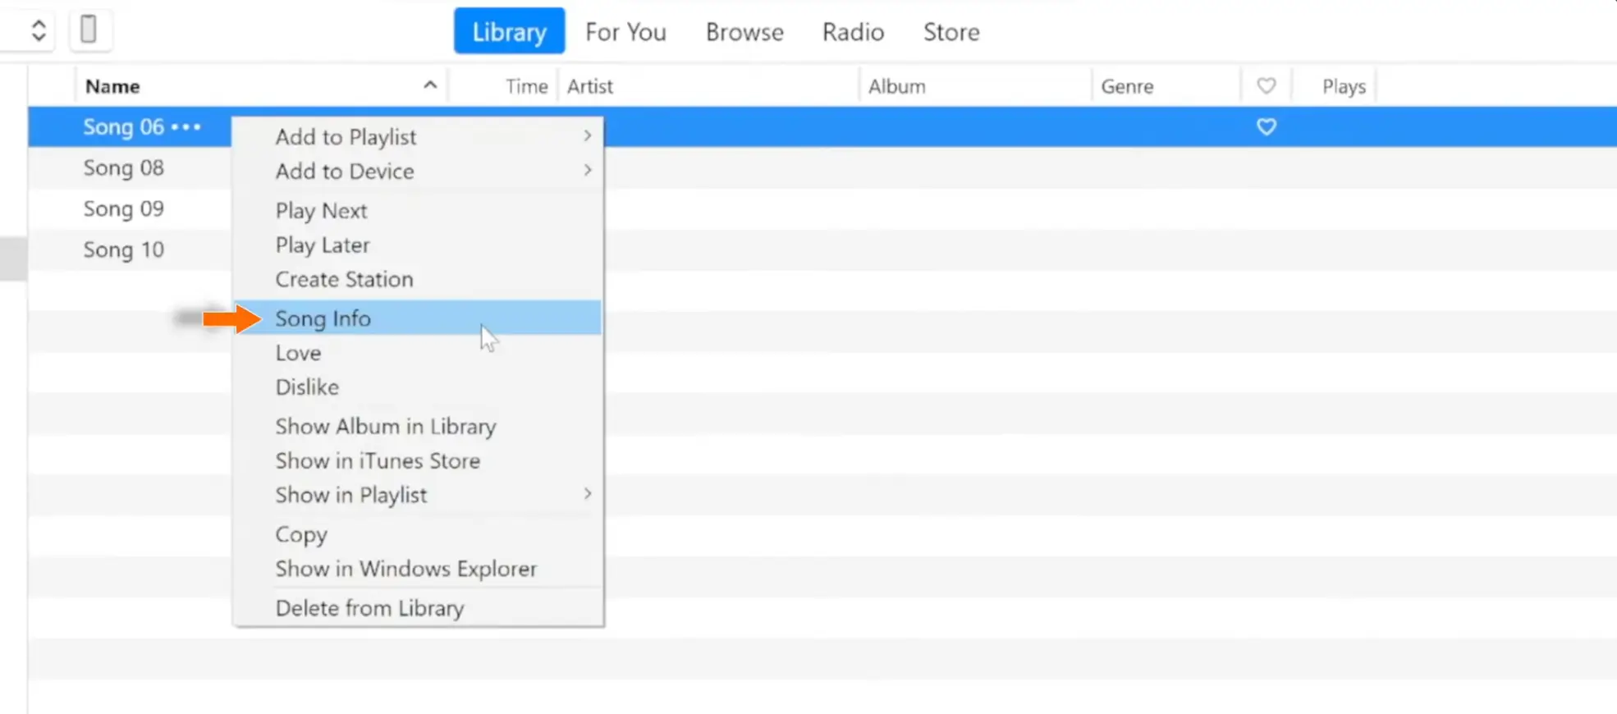Sort by the Album column header
This screenshot has width=1617, height=714.
pos(896,86)
